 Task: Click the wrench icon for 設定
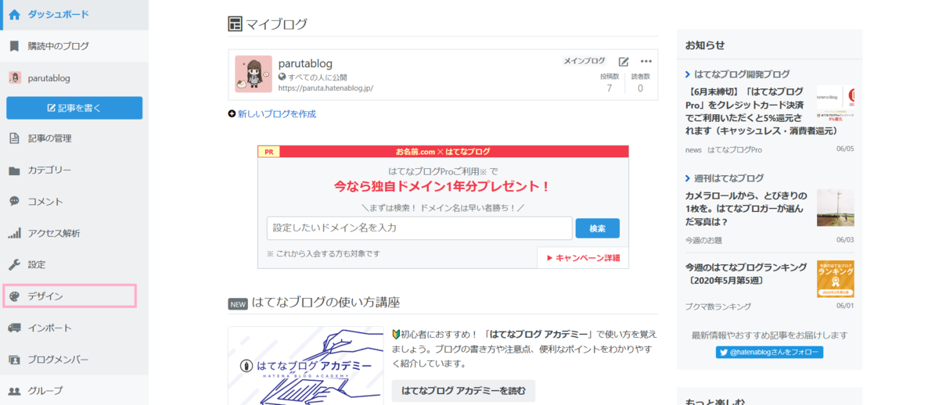pyautogui.click(x=14, y=264)
